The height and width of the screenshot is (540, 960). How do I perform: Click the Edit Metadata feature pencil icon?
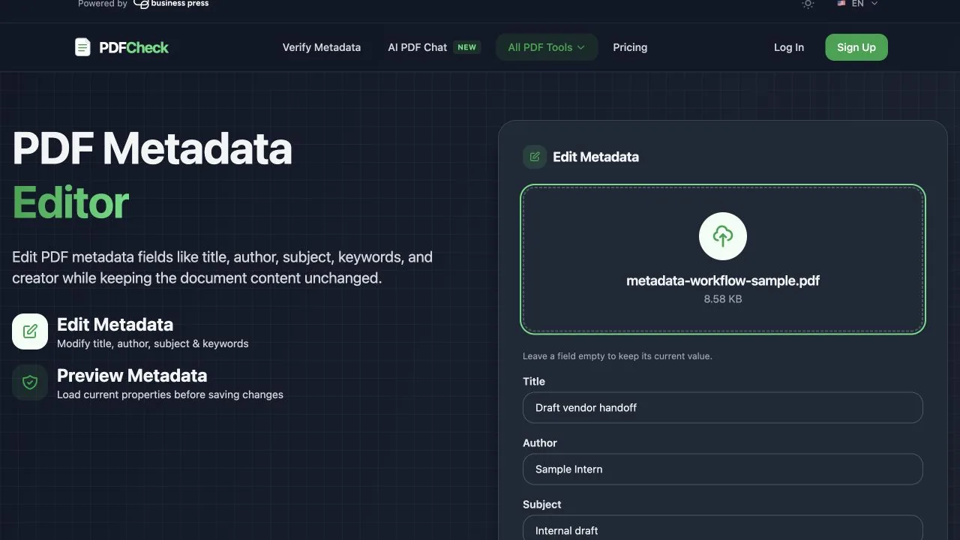tap(30, 331)
